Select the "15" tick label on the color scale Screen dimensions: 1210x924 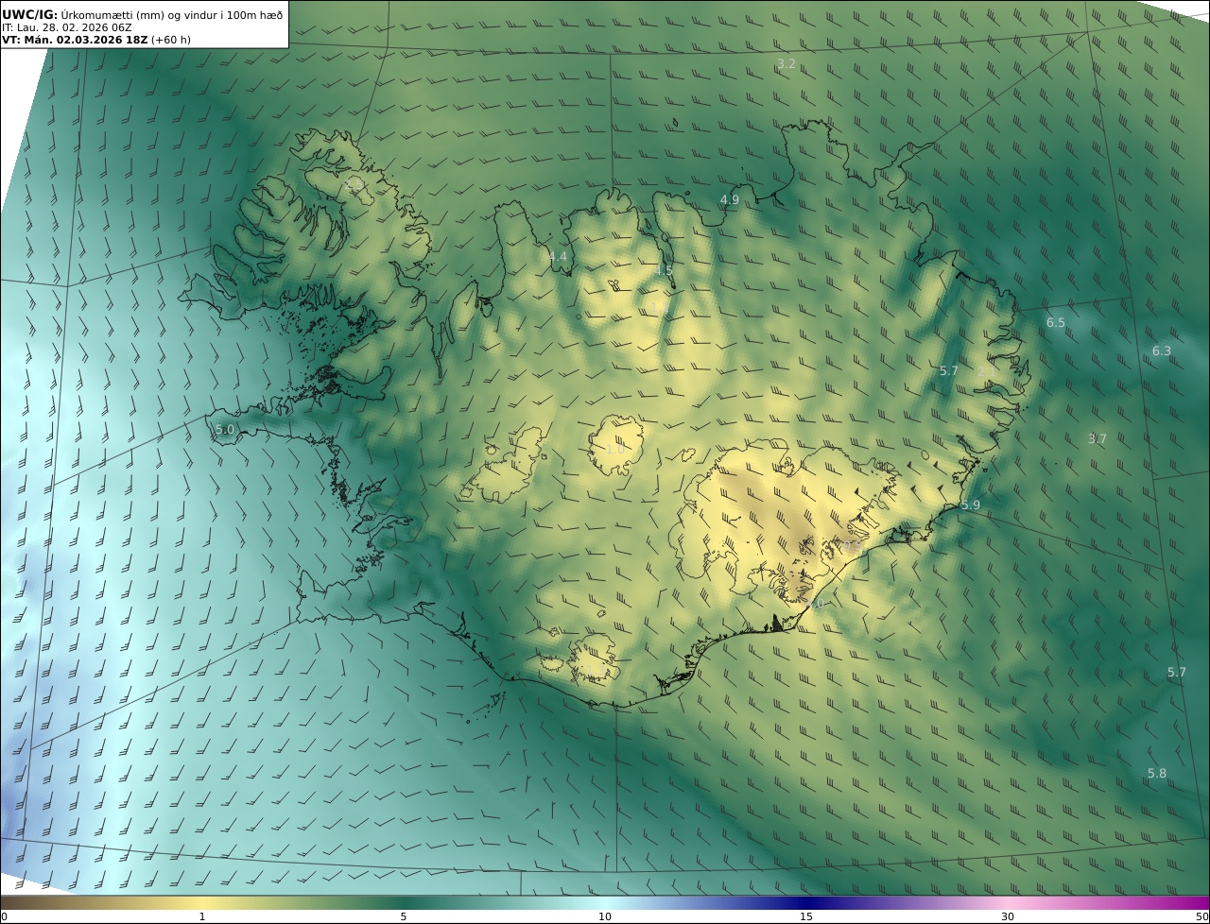point(806,916)
